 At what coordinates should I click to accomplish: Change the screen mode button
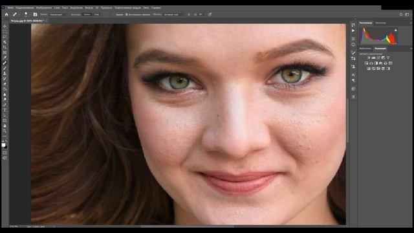coord(5,158)
